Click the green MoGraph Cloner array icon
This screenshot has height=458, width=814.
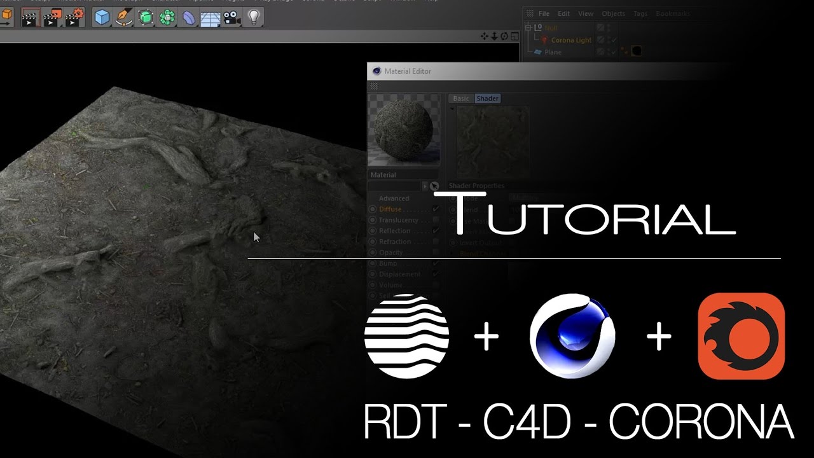pos(167,17)
